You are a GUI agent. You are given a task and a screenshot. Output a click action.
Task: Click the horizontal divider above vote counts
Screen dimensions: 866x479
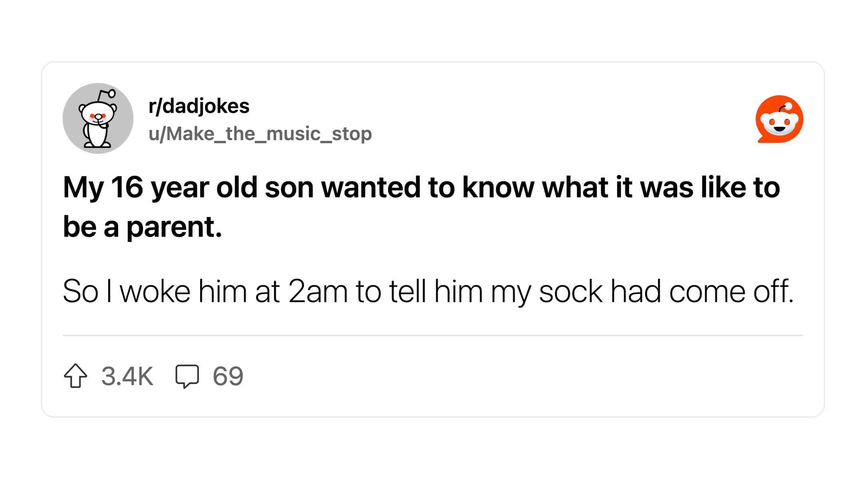(x=433, y=336)
